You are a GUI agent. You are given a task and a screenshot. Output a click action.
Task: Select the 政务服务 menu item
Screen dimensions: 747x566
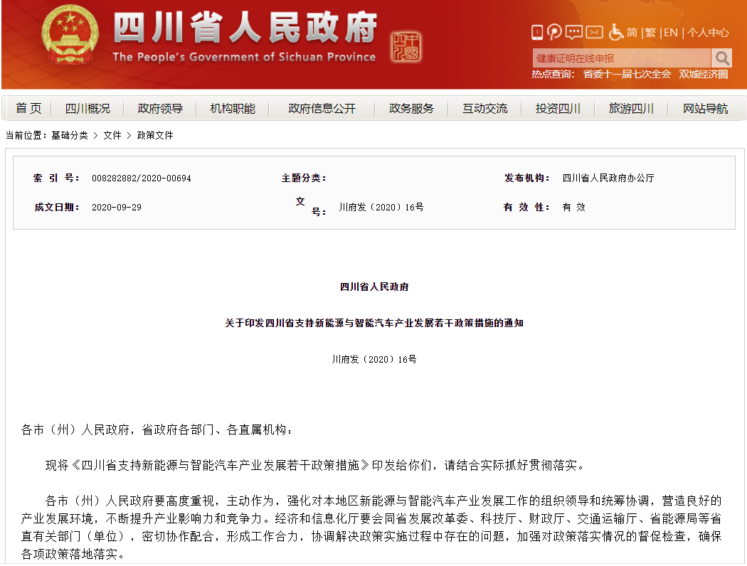point(410,107)
